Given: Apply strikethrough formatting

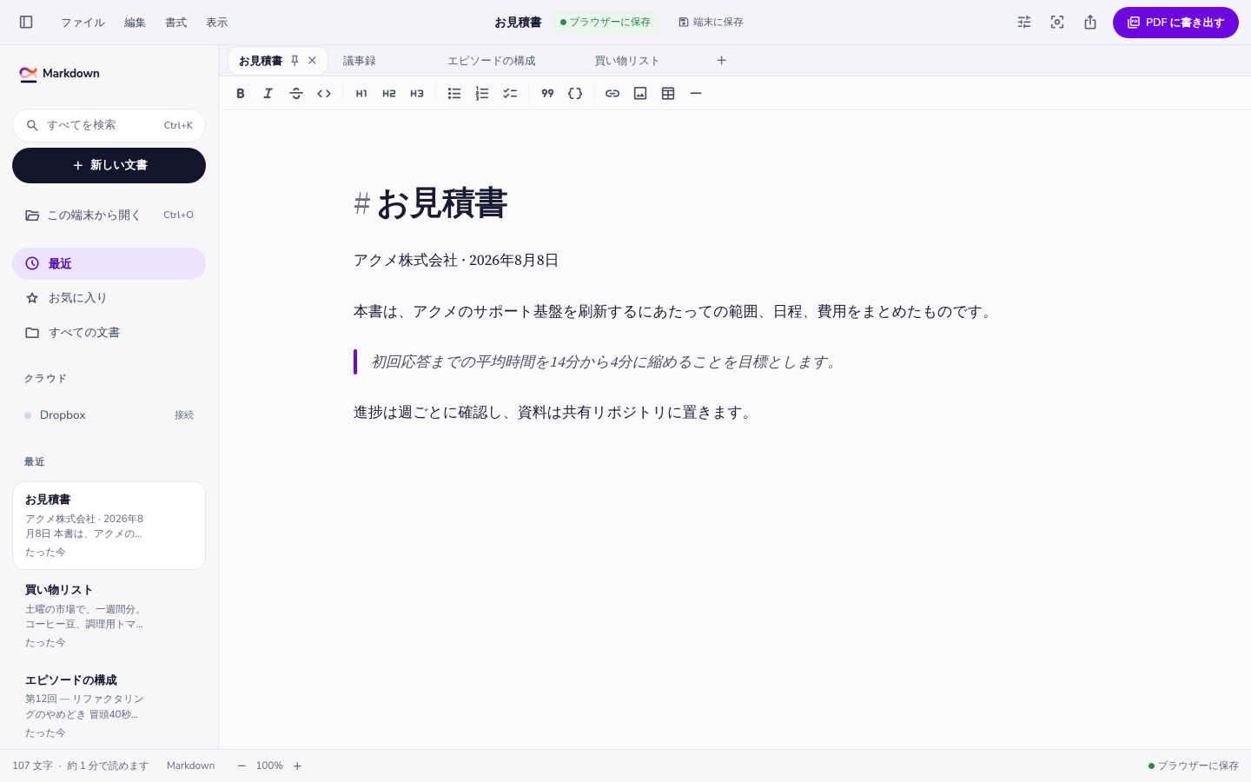Looking at the screenshot, I should (296, 94).
